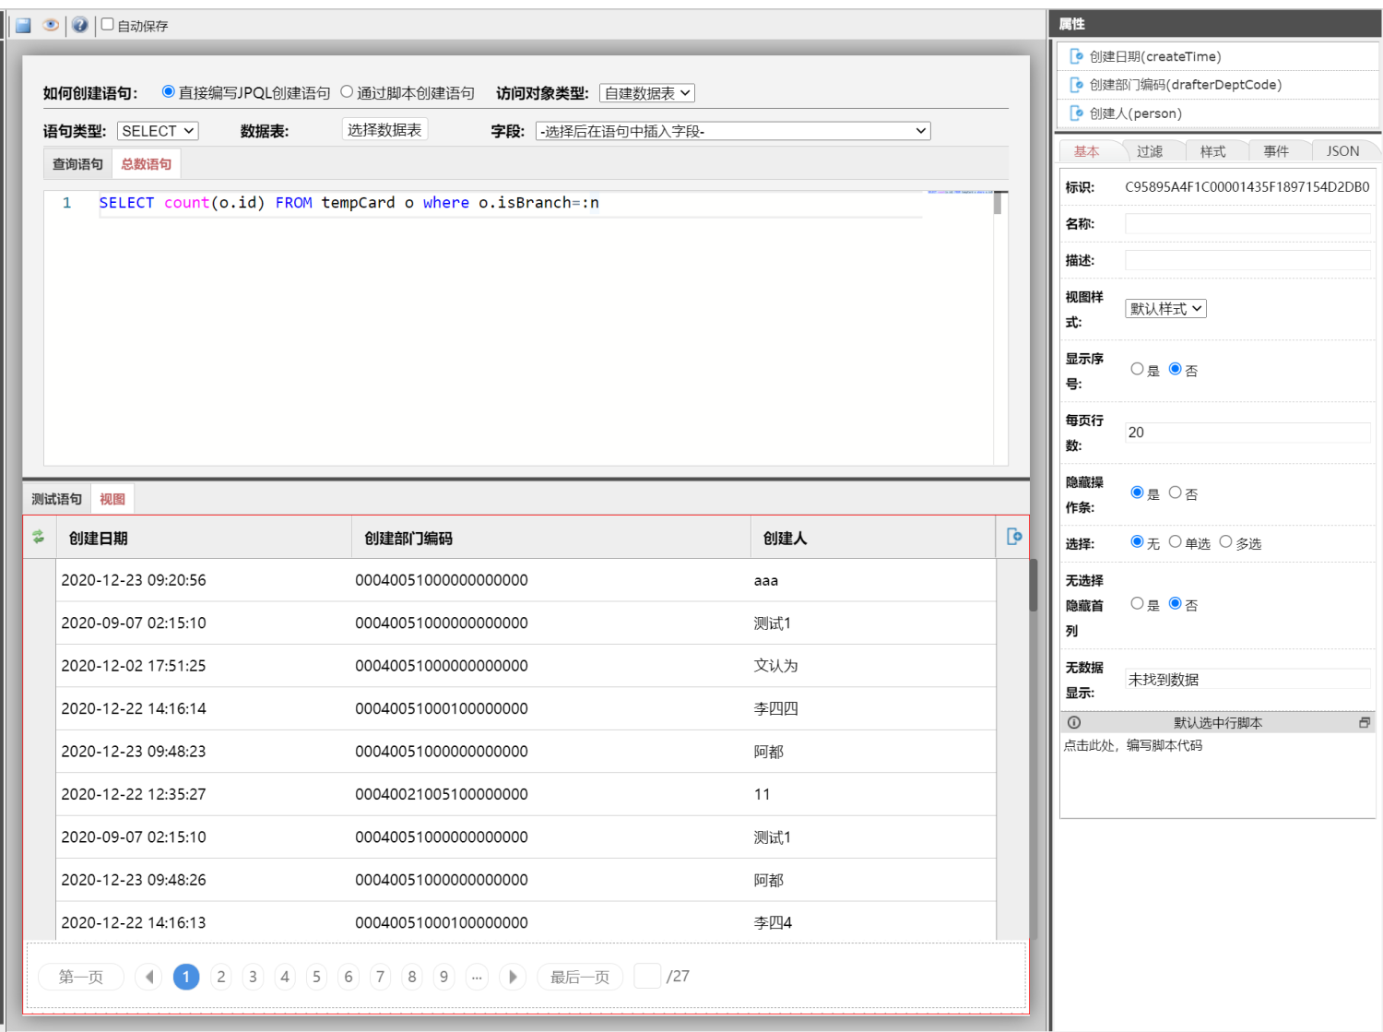
Task: Click the green refresh icon in the table header
Action: [x=38, y=537]
